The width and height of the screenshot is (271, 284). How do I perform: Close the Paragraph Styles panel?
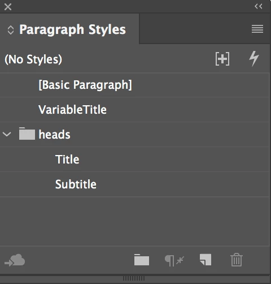tap(8, 7)
